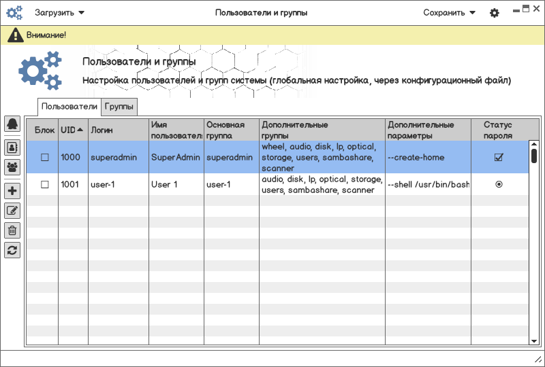The width and height of the screenshot is (545, 367).
Task: Open settings via the top gear icon
Action: 495,13
